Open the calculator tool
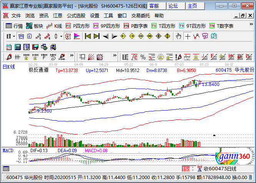The width and height of the screenshot is (256, 183). (x=17, y=47)
